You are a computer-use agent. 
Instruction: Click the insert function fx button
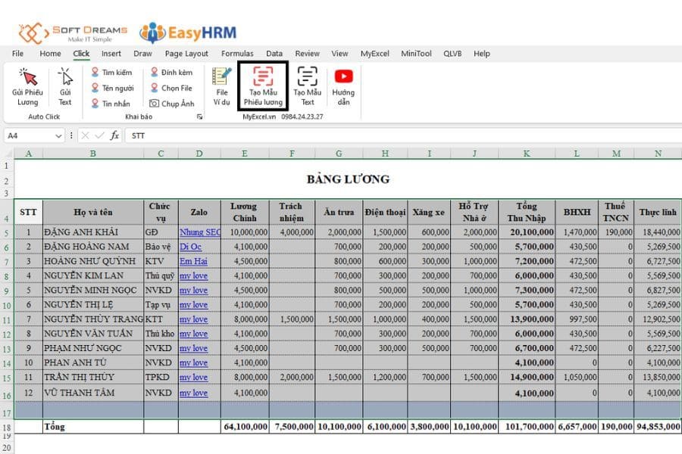114,135
